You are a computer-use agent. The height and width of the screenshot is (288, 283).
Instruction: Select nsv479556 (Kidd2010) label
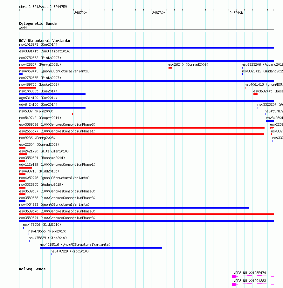(x=42, y=224)
